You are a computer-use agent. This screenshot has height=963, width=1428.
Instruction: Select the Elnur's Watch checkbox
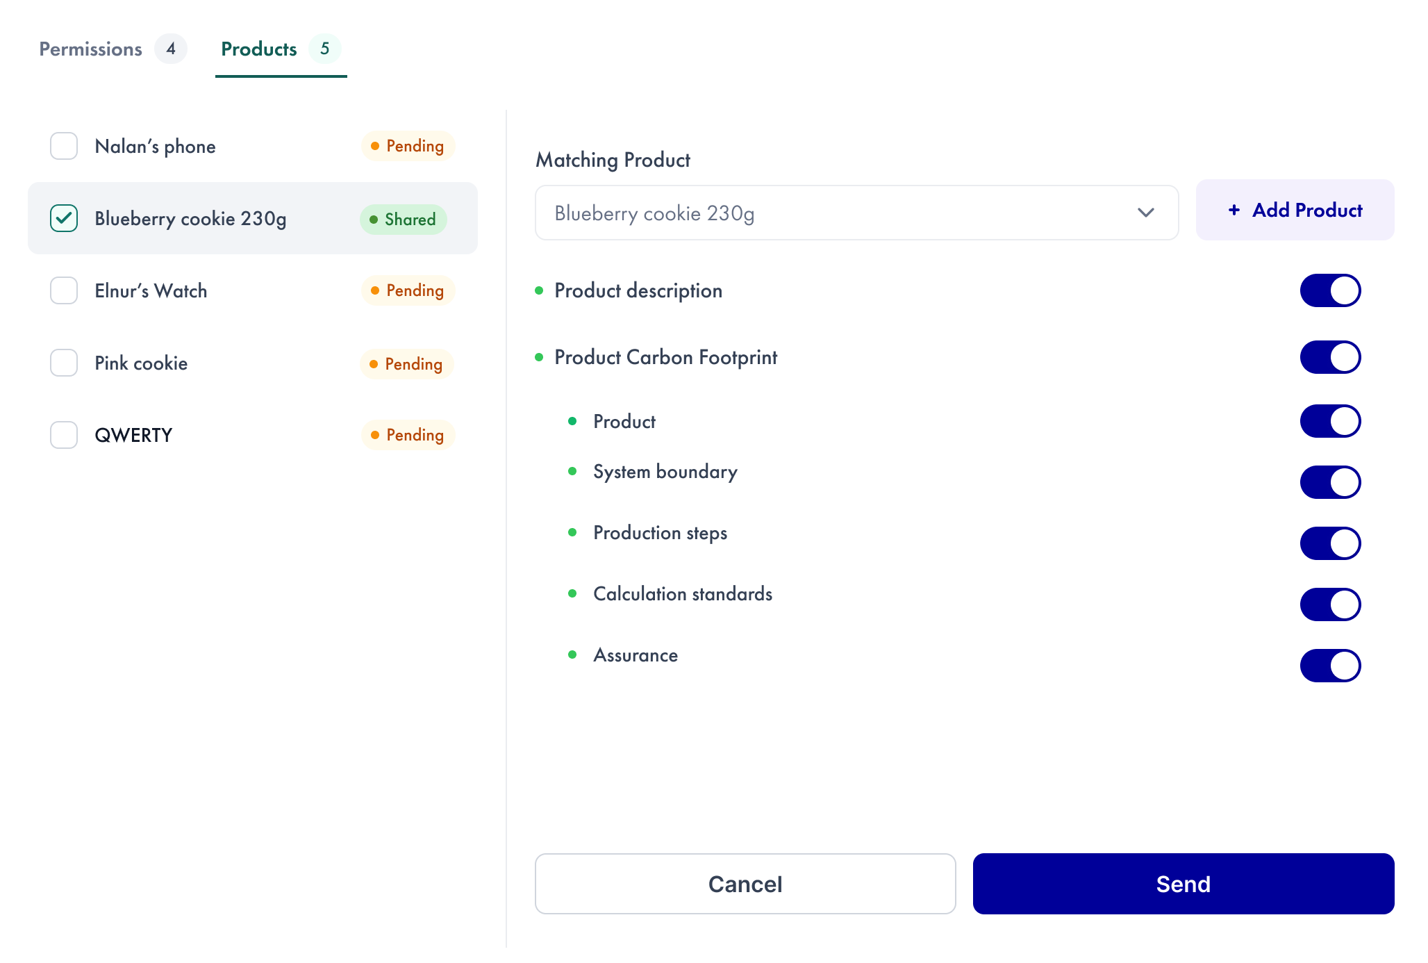pos(64,290)
